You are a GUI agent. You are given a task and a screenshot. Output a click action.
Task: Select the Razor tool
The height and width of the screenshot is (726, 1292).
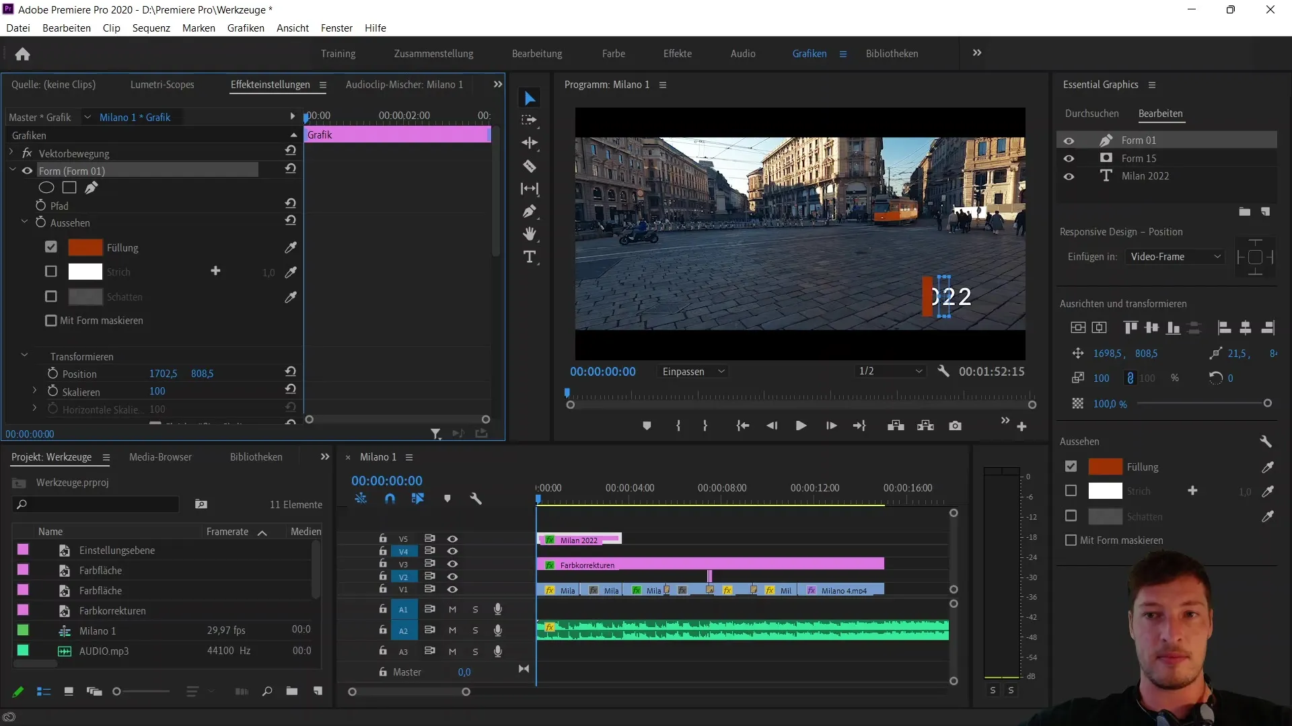(530, 166)
